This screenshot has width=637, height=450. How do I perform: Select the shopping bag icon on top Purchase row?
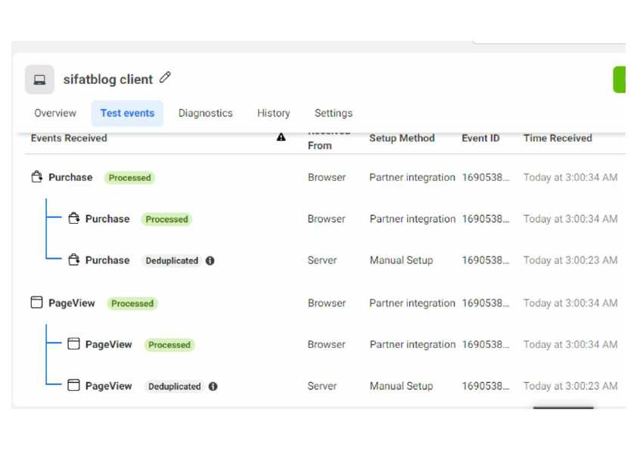pos(36,177)
